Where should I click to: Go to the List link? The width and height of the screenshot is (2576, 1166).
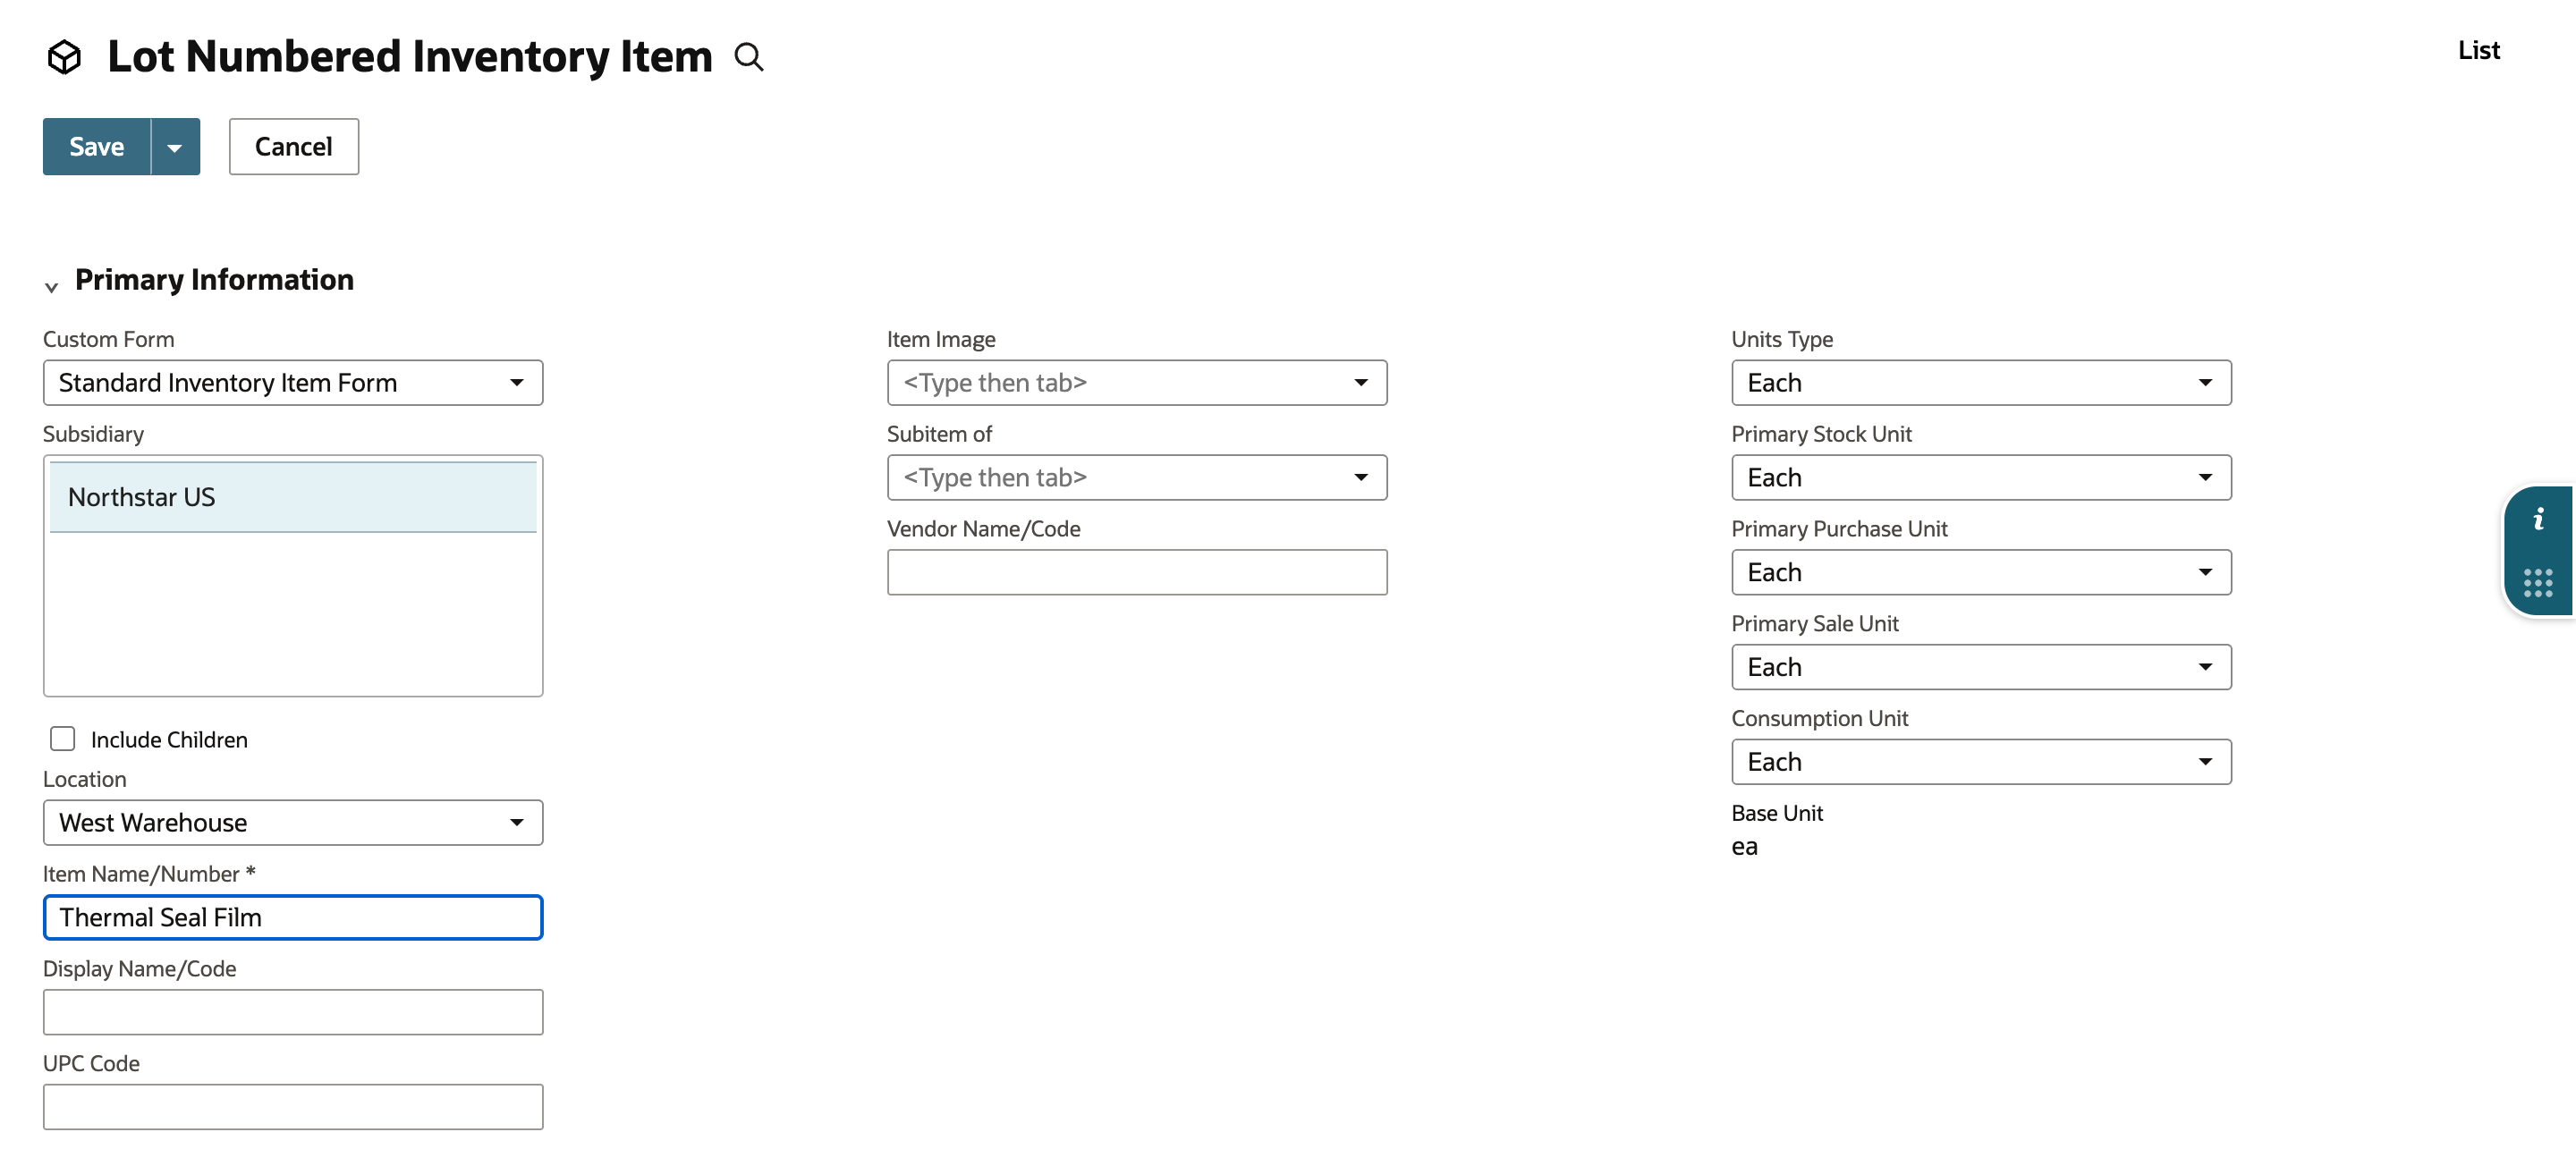[x=2478, y=50]
